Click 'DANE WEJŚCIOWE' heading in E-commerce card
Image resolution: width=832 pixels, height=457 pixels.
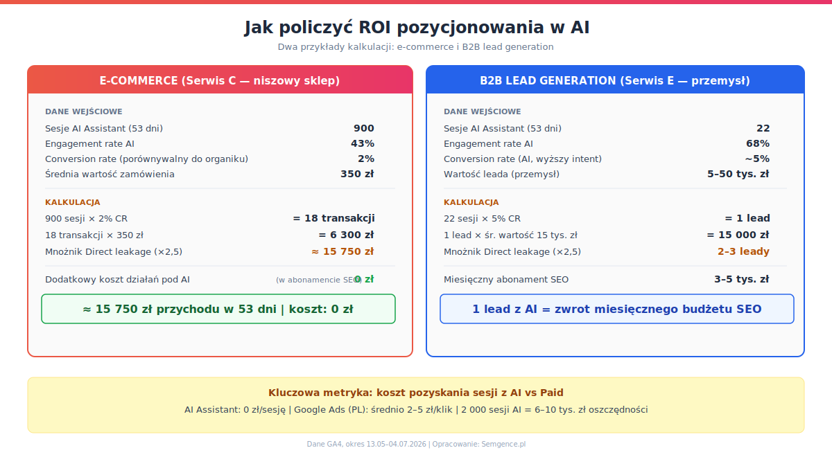pos(84,111)
